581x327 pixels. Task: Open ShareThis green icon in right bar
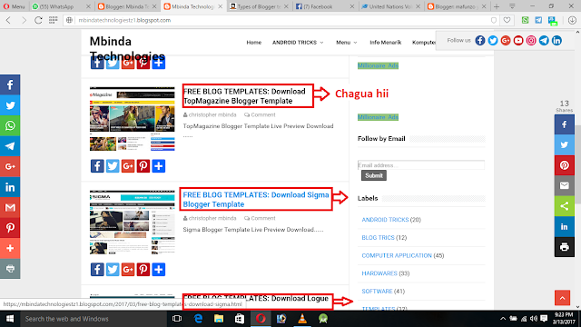pyautogui.click(x=565, y=206)
